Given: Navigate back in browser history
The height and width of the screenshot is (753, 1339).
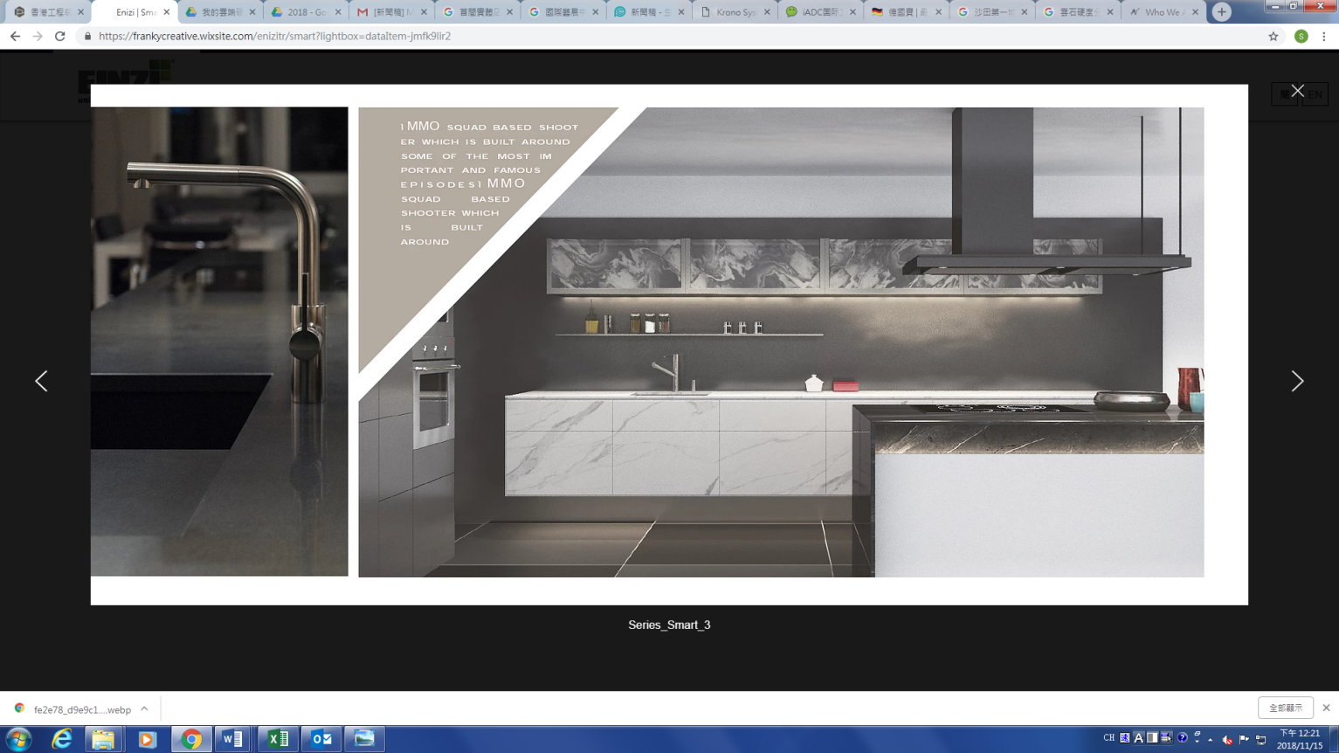Looking at the screenshot, I should click(x=15, y=36).
